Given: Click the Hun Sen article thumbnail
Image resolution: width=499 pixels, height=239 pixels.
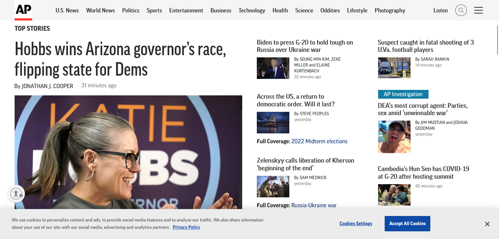Looking at the screenshot, I should tap(394, 195).
